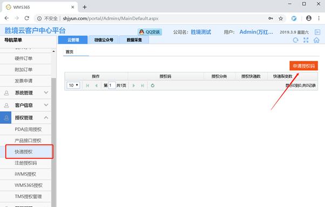The height and width of the screenshot is (207, 325).
Task: Select the 首页 page tab
Action: click(x=70, y=52)
